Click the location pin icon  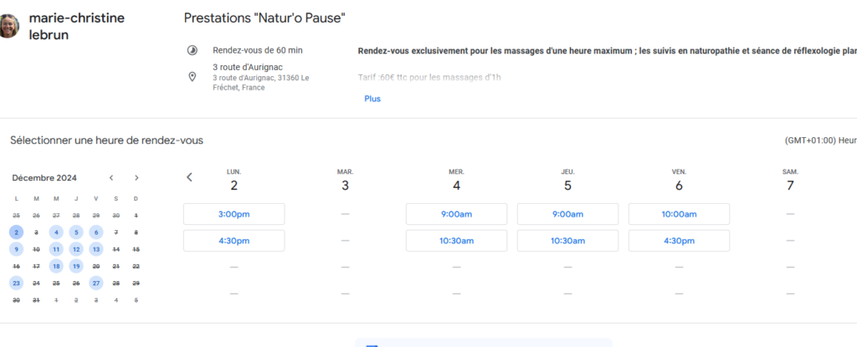click(192, 77)
